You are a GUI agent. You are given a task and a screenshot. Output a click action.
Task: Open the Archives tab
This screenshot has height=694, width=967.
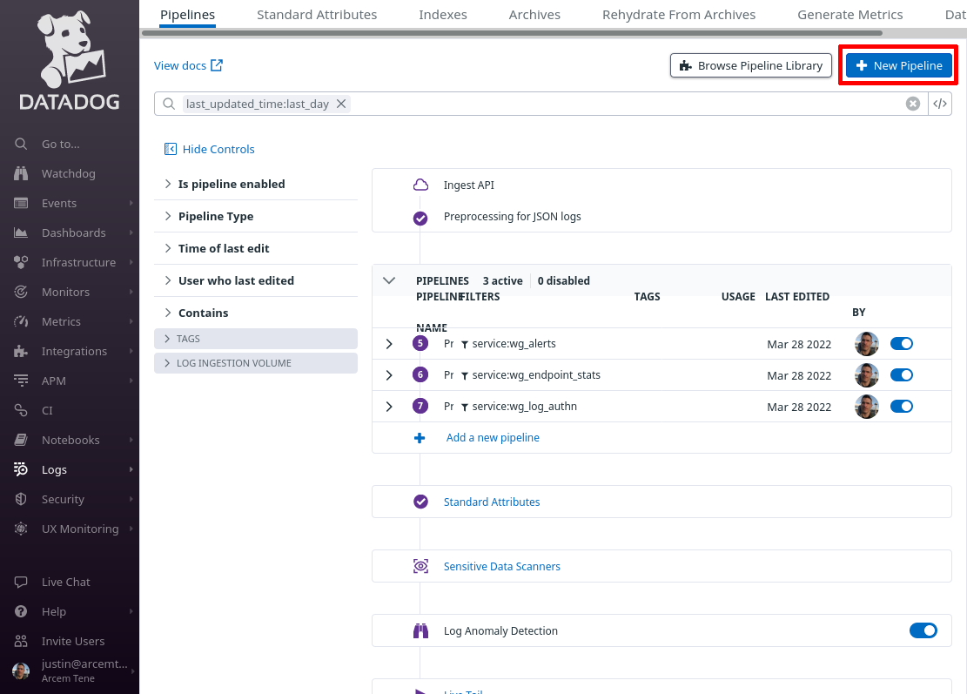pyautogui.click(x=534, y=14)
